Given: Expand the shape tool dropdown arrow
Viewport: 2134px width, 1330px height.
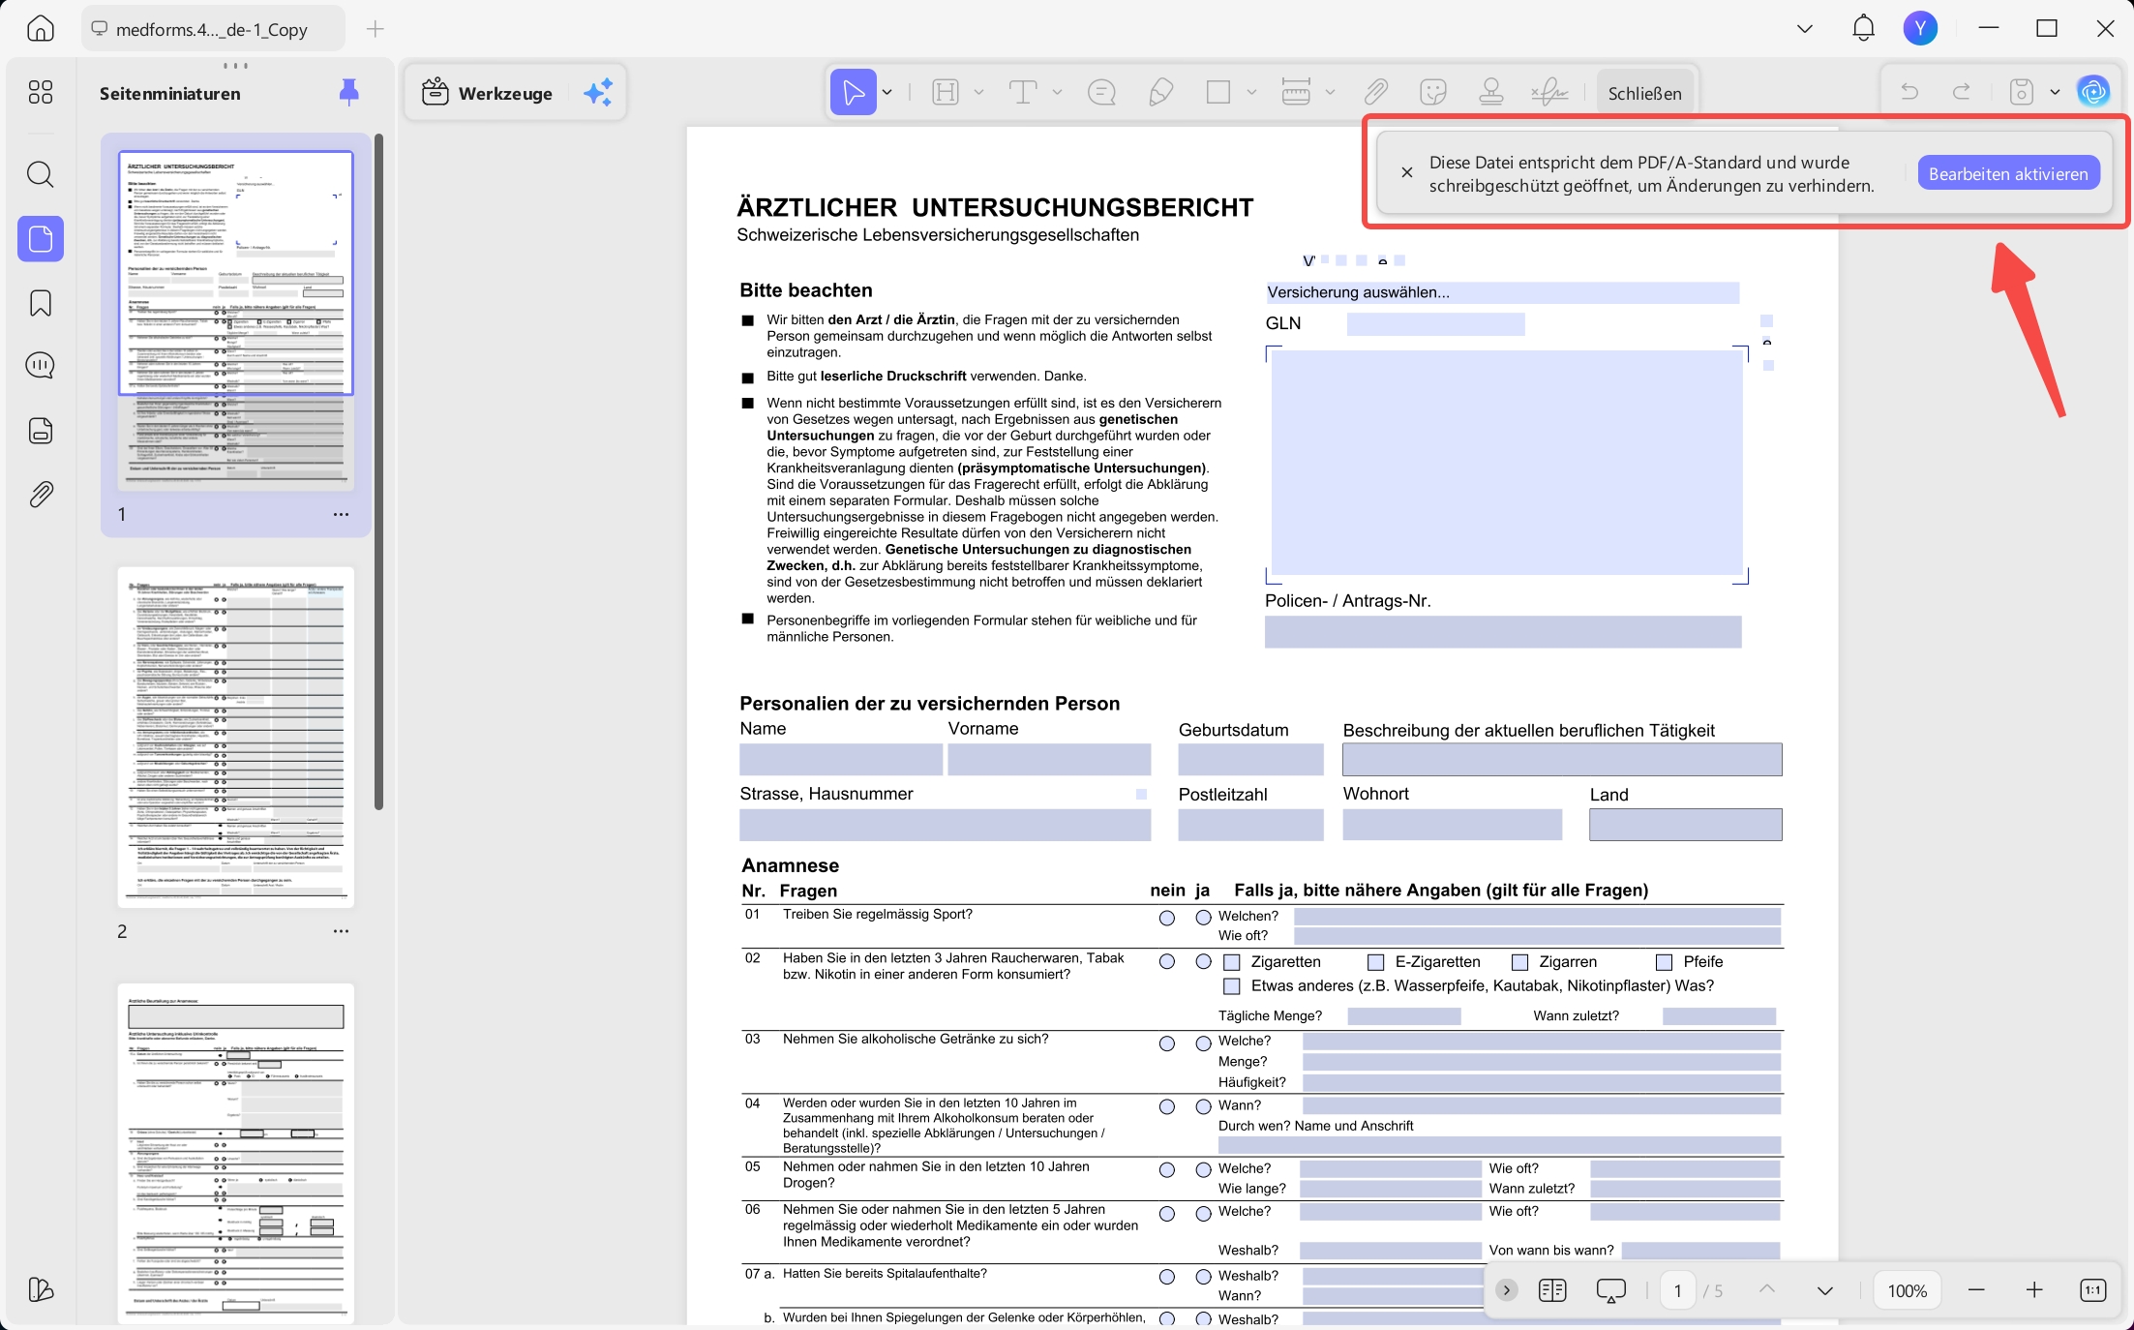Looking at the screenshot, I should (1251, 93).
